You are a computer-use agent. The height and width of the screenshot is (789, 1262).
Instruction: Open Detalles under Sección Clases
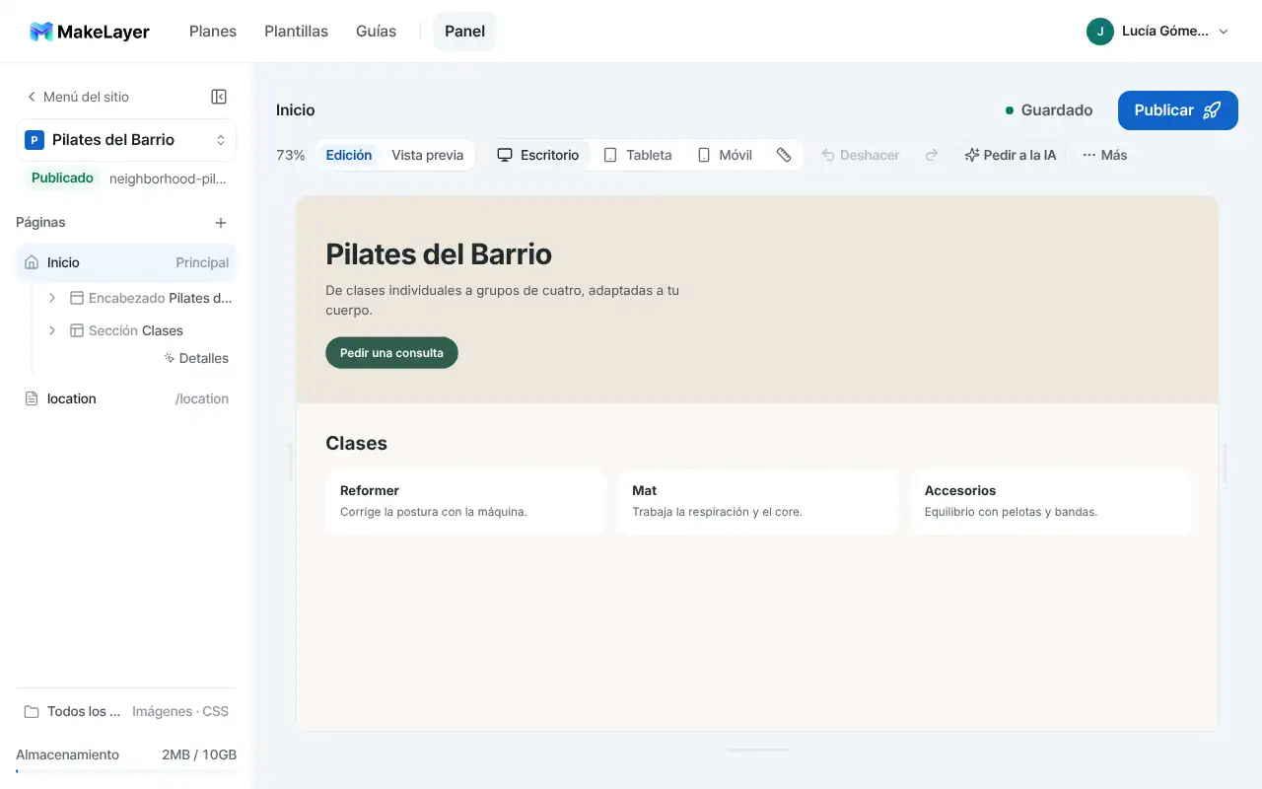pyautogui.click(x=196, y=358)
